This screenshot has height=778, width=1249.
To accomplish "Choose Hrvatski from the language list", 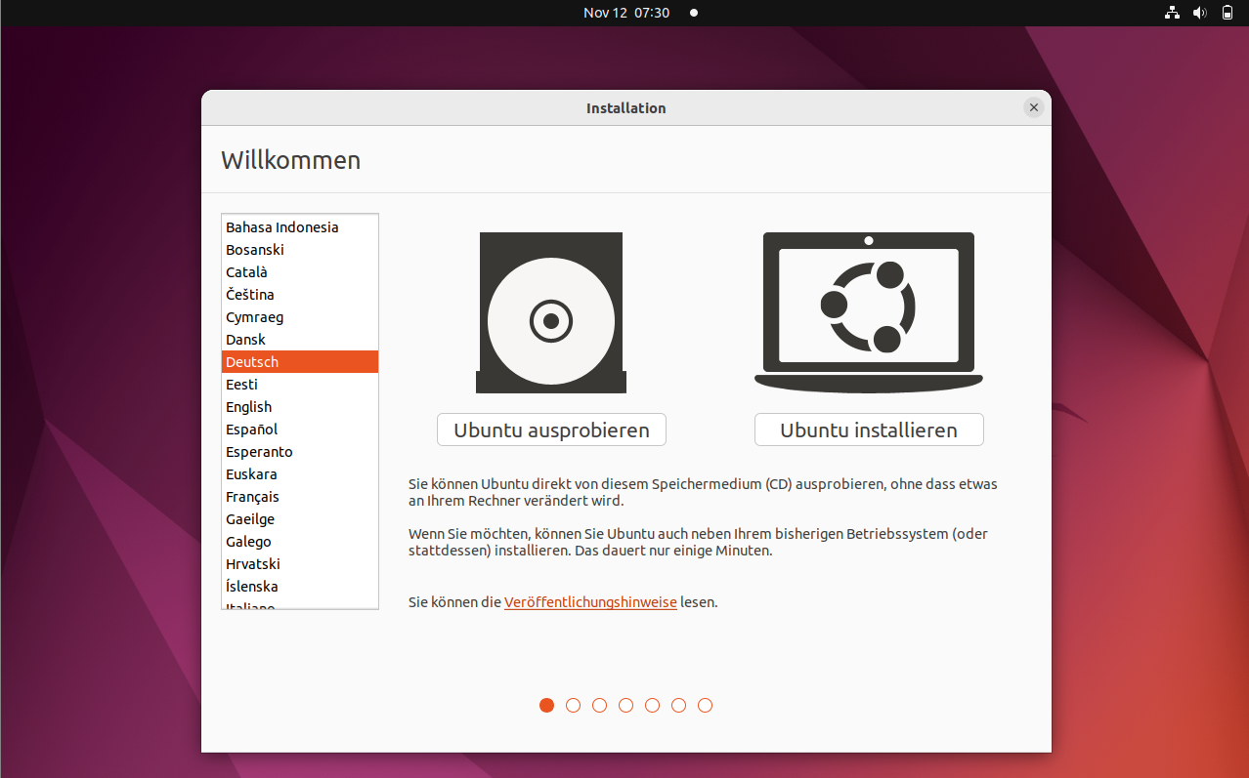I will pos(253,564).
